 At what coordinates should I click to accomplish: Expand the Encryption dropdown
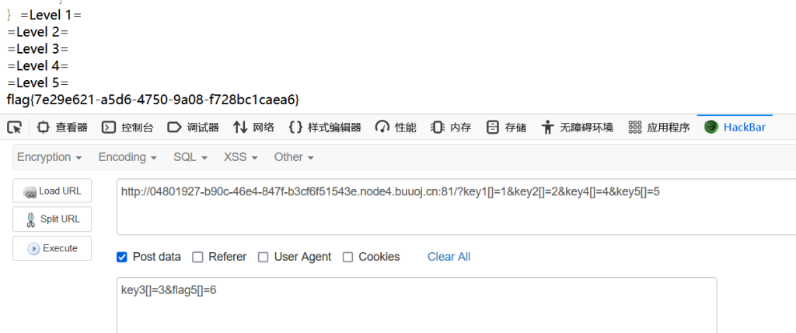(49, 157)
